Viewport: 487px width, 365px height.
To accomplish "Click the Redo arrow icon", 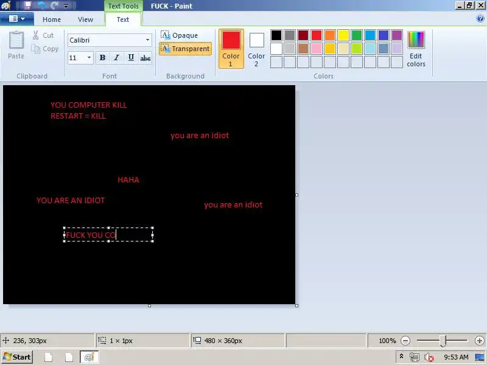I will click(54, 5).
